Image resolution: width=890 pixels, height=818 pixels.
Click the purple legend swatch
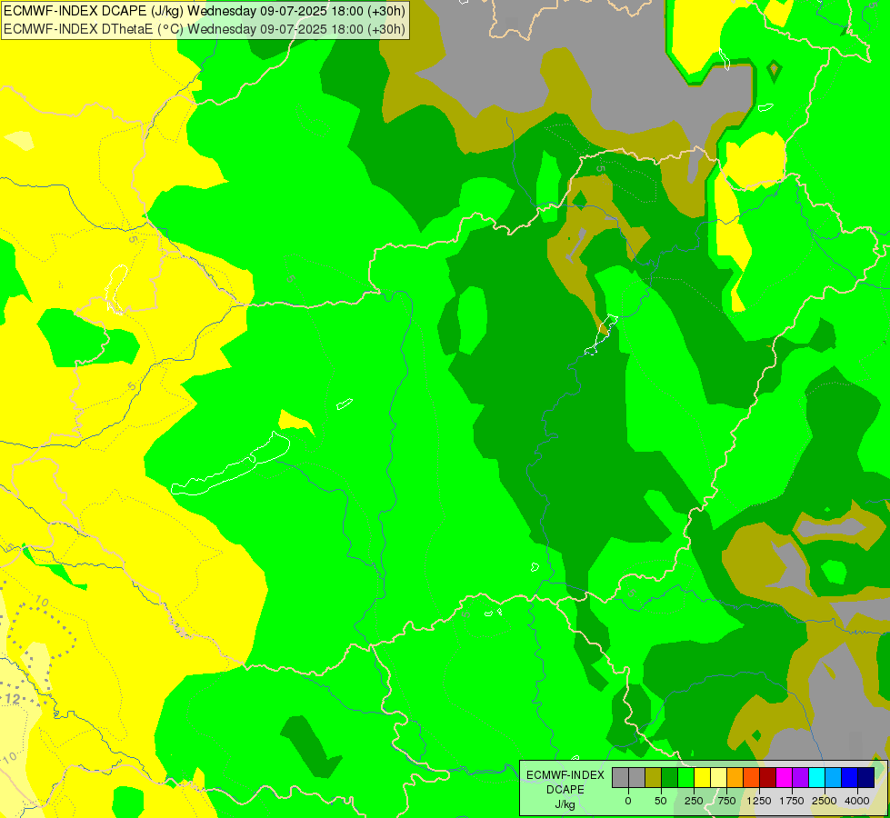[x=800, y=777]
